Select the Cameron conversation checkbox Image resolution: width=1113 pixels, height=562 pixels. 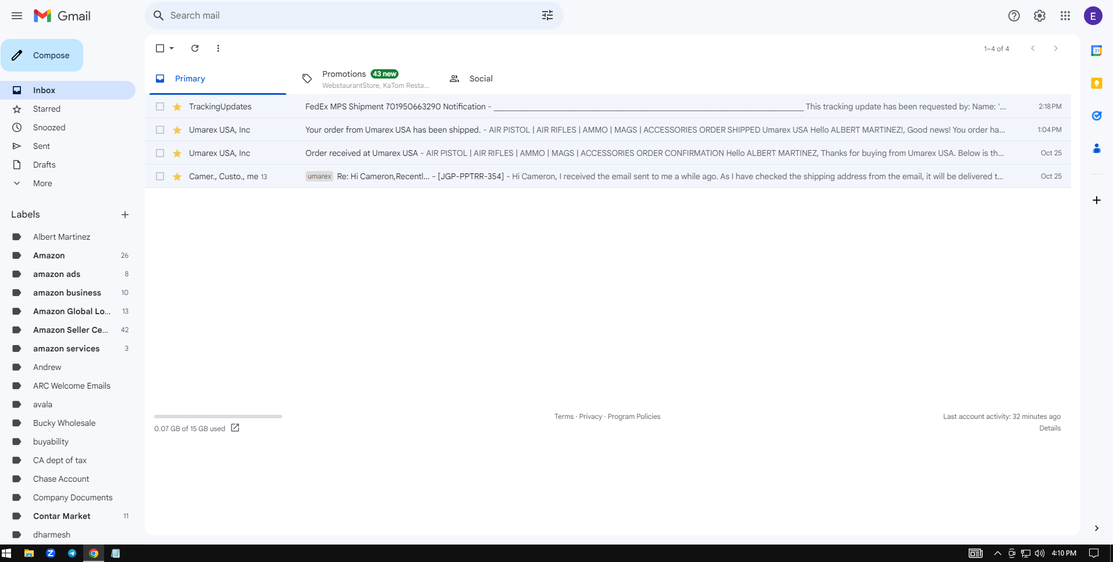[x=160, y=176]
